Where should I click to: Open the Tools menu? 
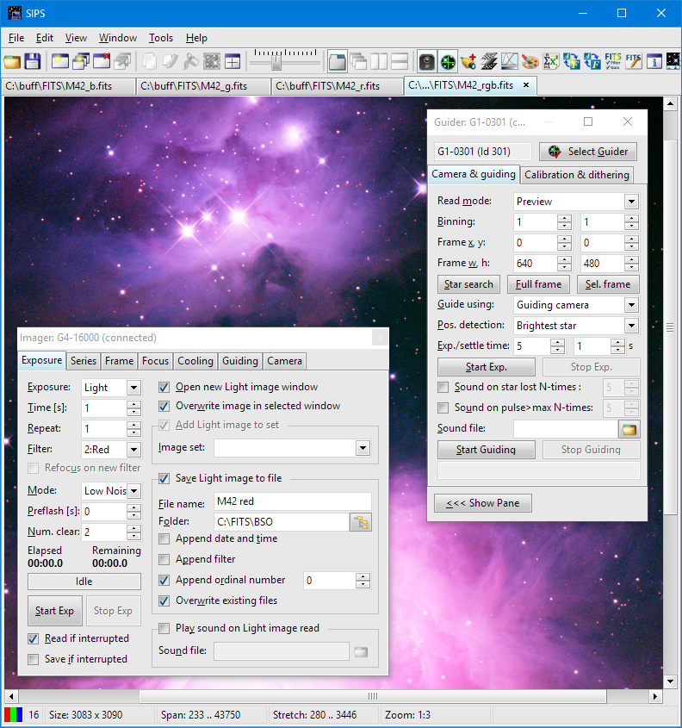coord(160,38)
